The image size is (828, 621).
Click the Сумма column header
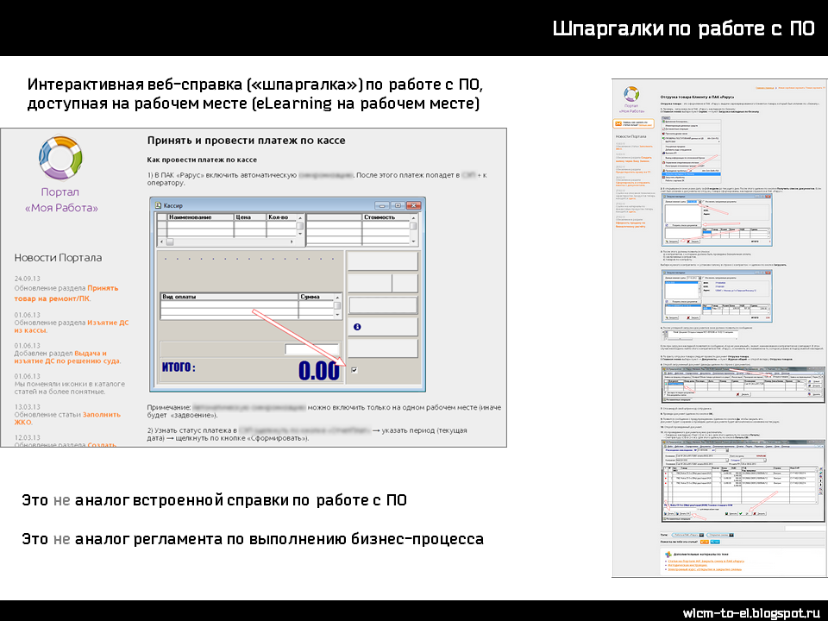point(316,297)
